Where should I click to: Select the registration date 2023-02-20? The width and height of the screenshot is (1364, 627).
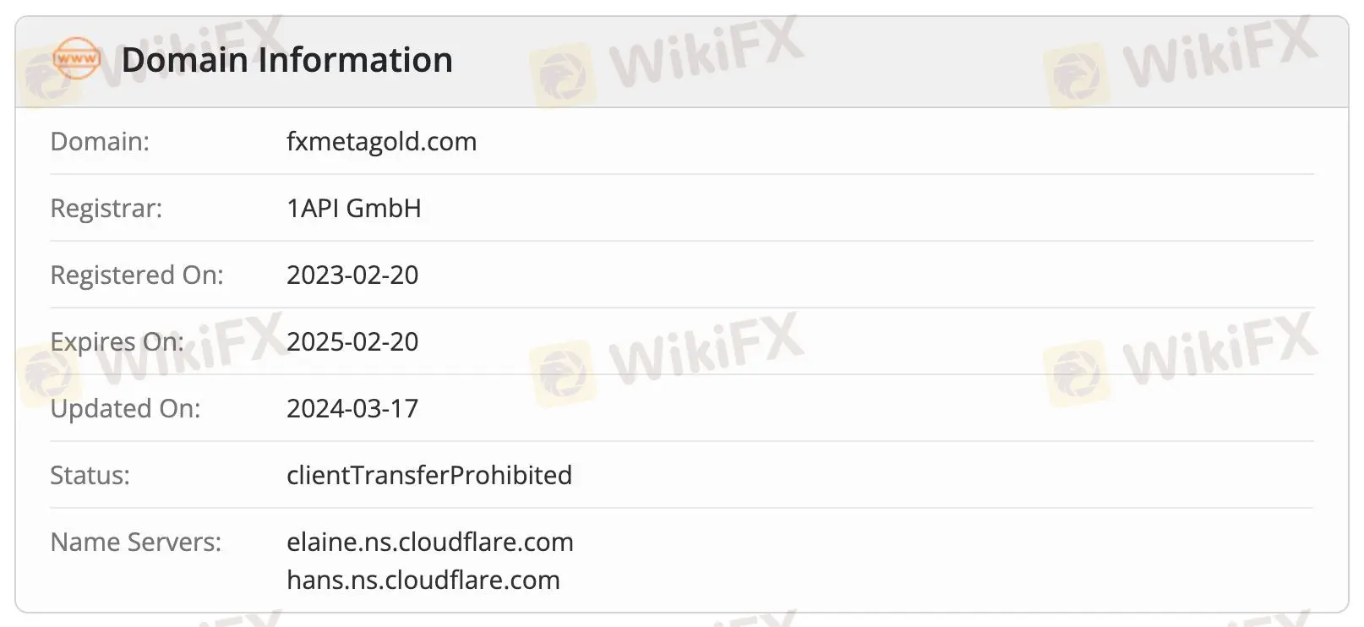click(x=352, y=275)
